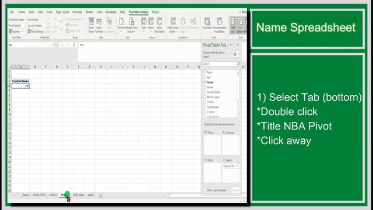Screen dimensions: 373x210
Task: Expand the Refresh dropdown arrow
Action: pyautogui.click(x=121, y=32)
